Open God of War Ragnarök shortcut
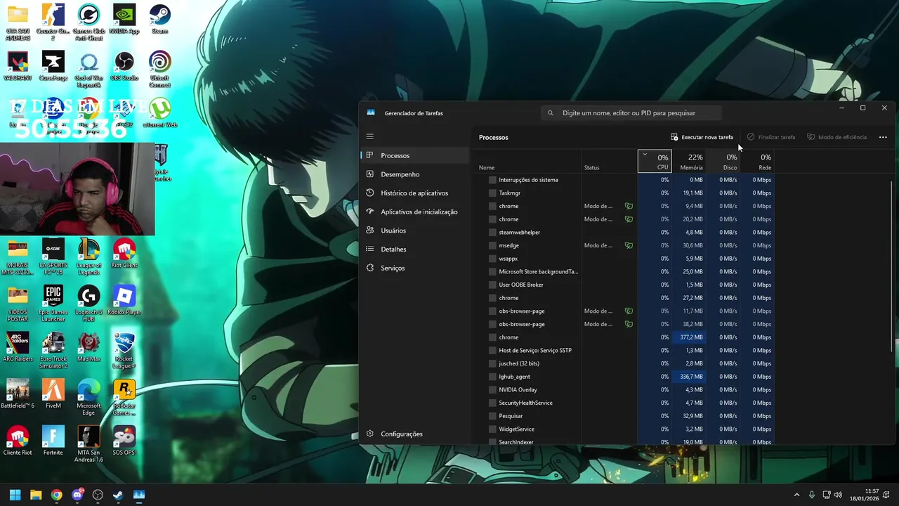 (x=88, y=69)
